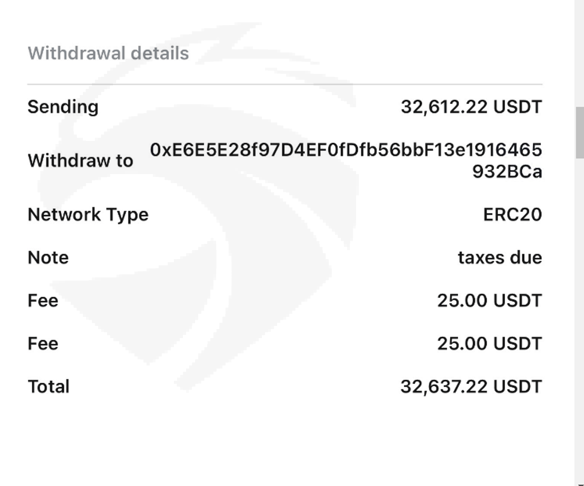The height and width of the screenshot is (486, 584).
Task: Click the second Fee label
Action: click(43, 344)
